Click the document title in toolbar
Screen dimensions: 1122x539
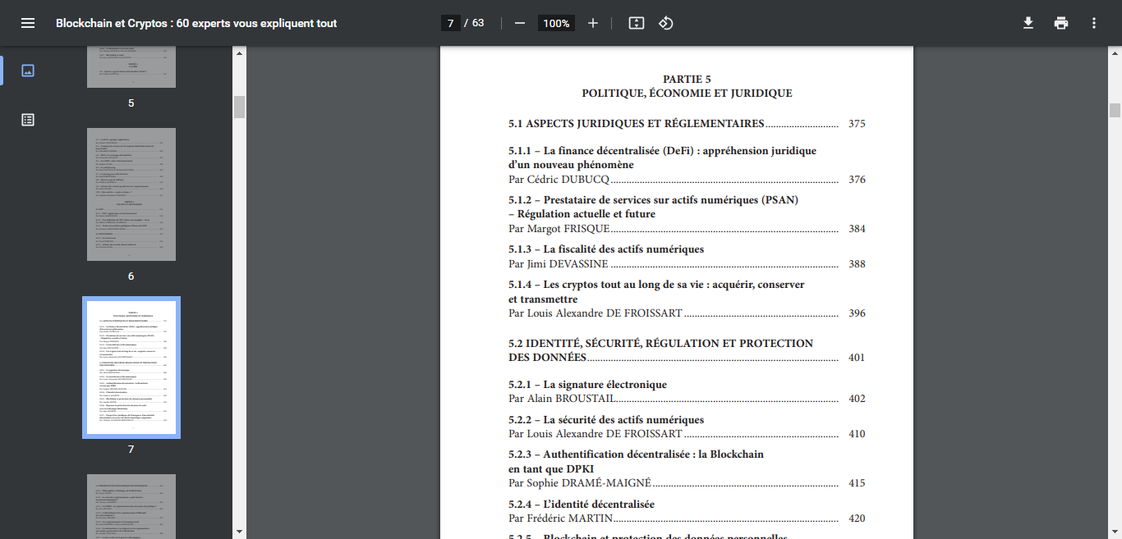(x=196, y=23)
